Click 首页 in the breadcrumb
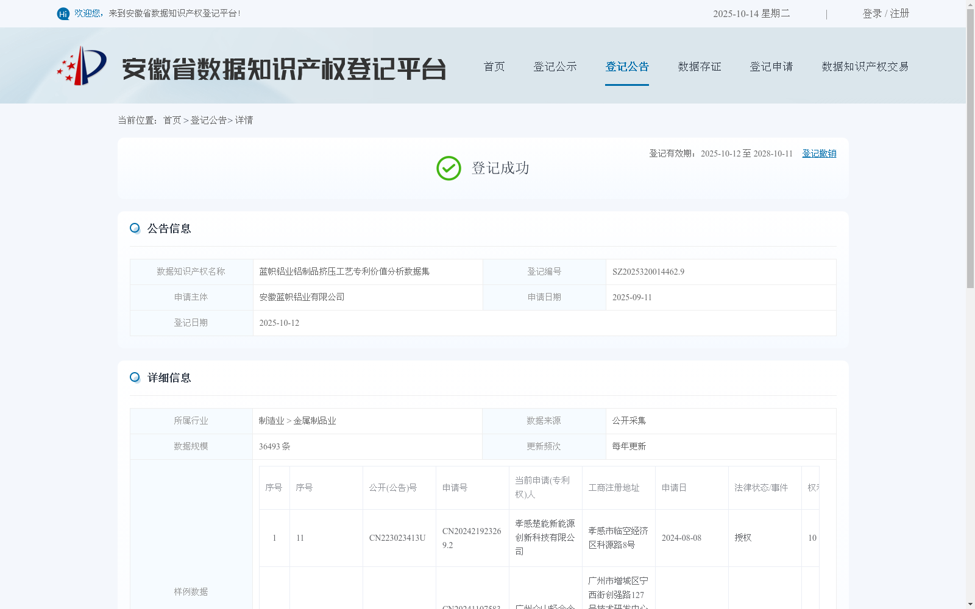This screenshot has width=975, height=609. [x=172, y=121]
